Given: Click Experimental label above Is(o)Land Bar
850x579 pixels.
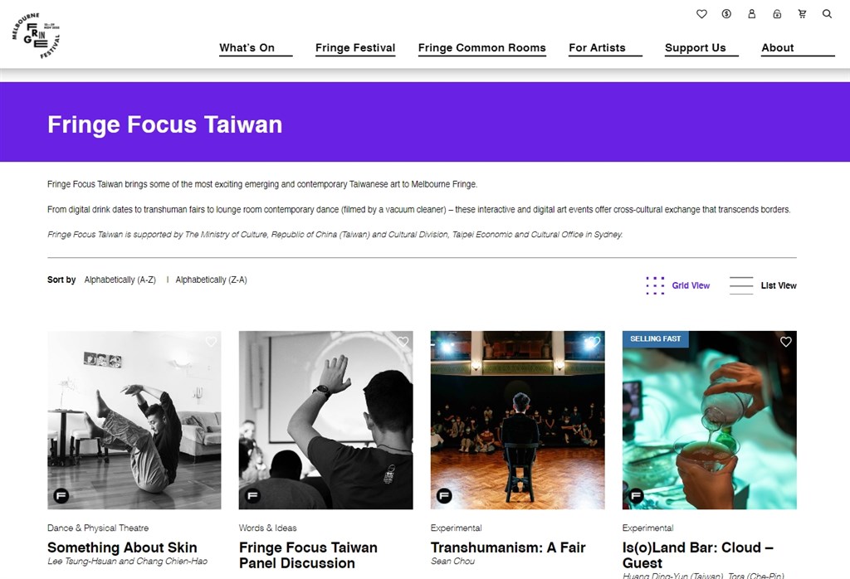Looking at the screenshot, I should (x=647, y=528).
